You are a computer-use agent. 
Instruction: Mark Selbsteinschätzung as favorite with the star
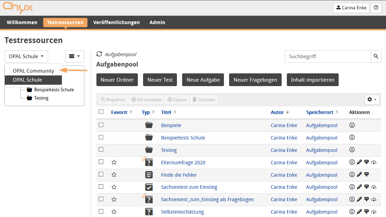tap(114, 212)
